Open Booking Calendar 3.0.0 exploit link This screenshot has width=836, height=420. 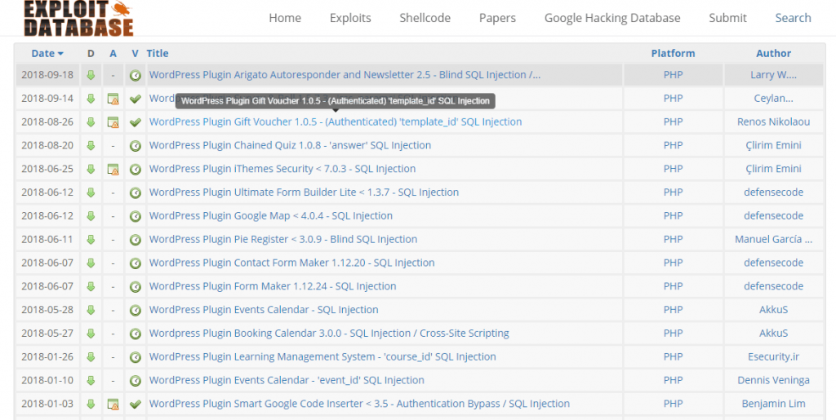coord(329,334)
